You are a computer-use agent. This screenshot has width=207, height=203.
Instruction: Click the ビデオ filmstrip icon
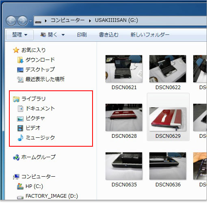(x=20, y=128)
